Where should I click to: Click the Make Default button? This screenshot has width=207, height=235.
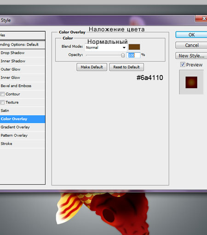(x=92, y=67)
